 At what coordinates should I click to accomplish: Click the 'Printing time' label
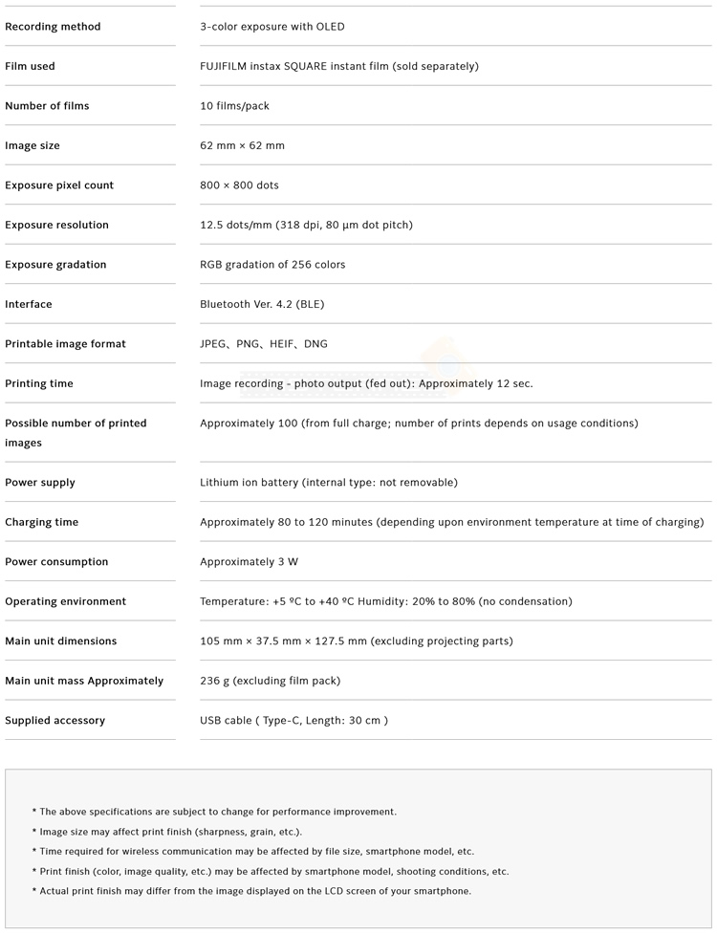[39, 383]
